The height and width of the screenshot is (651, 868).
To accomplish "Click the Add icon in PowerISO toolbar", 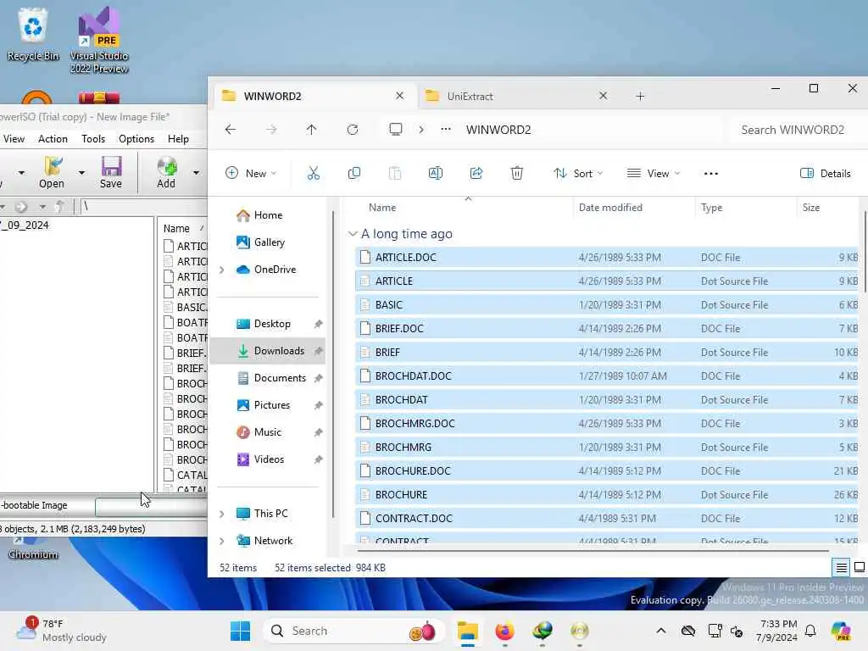I will pos(166,172).
